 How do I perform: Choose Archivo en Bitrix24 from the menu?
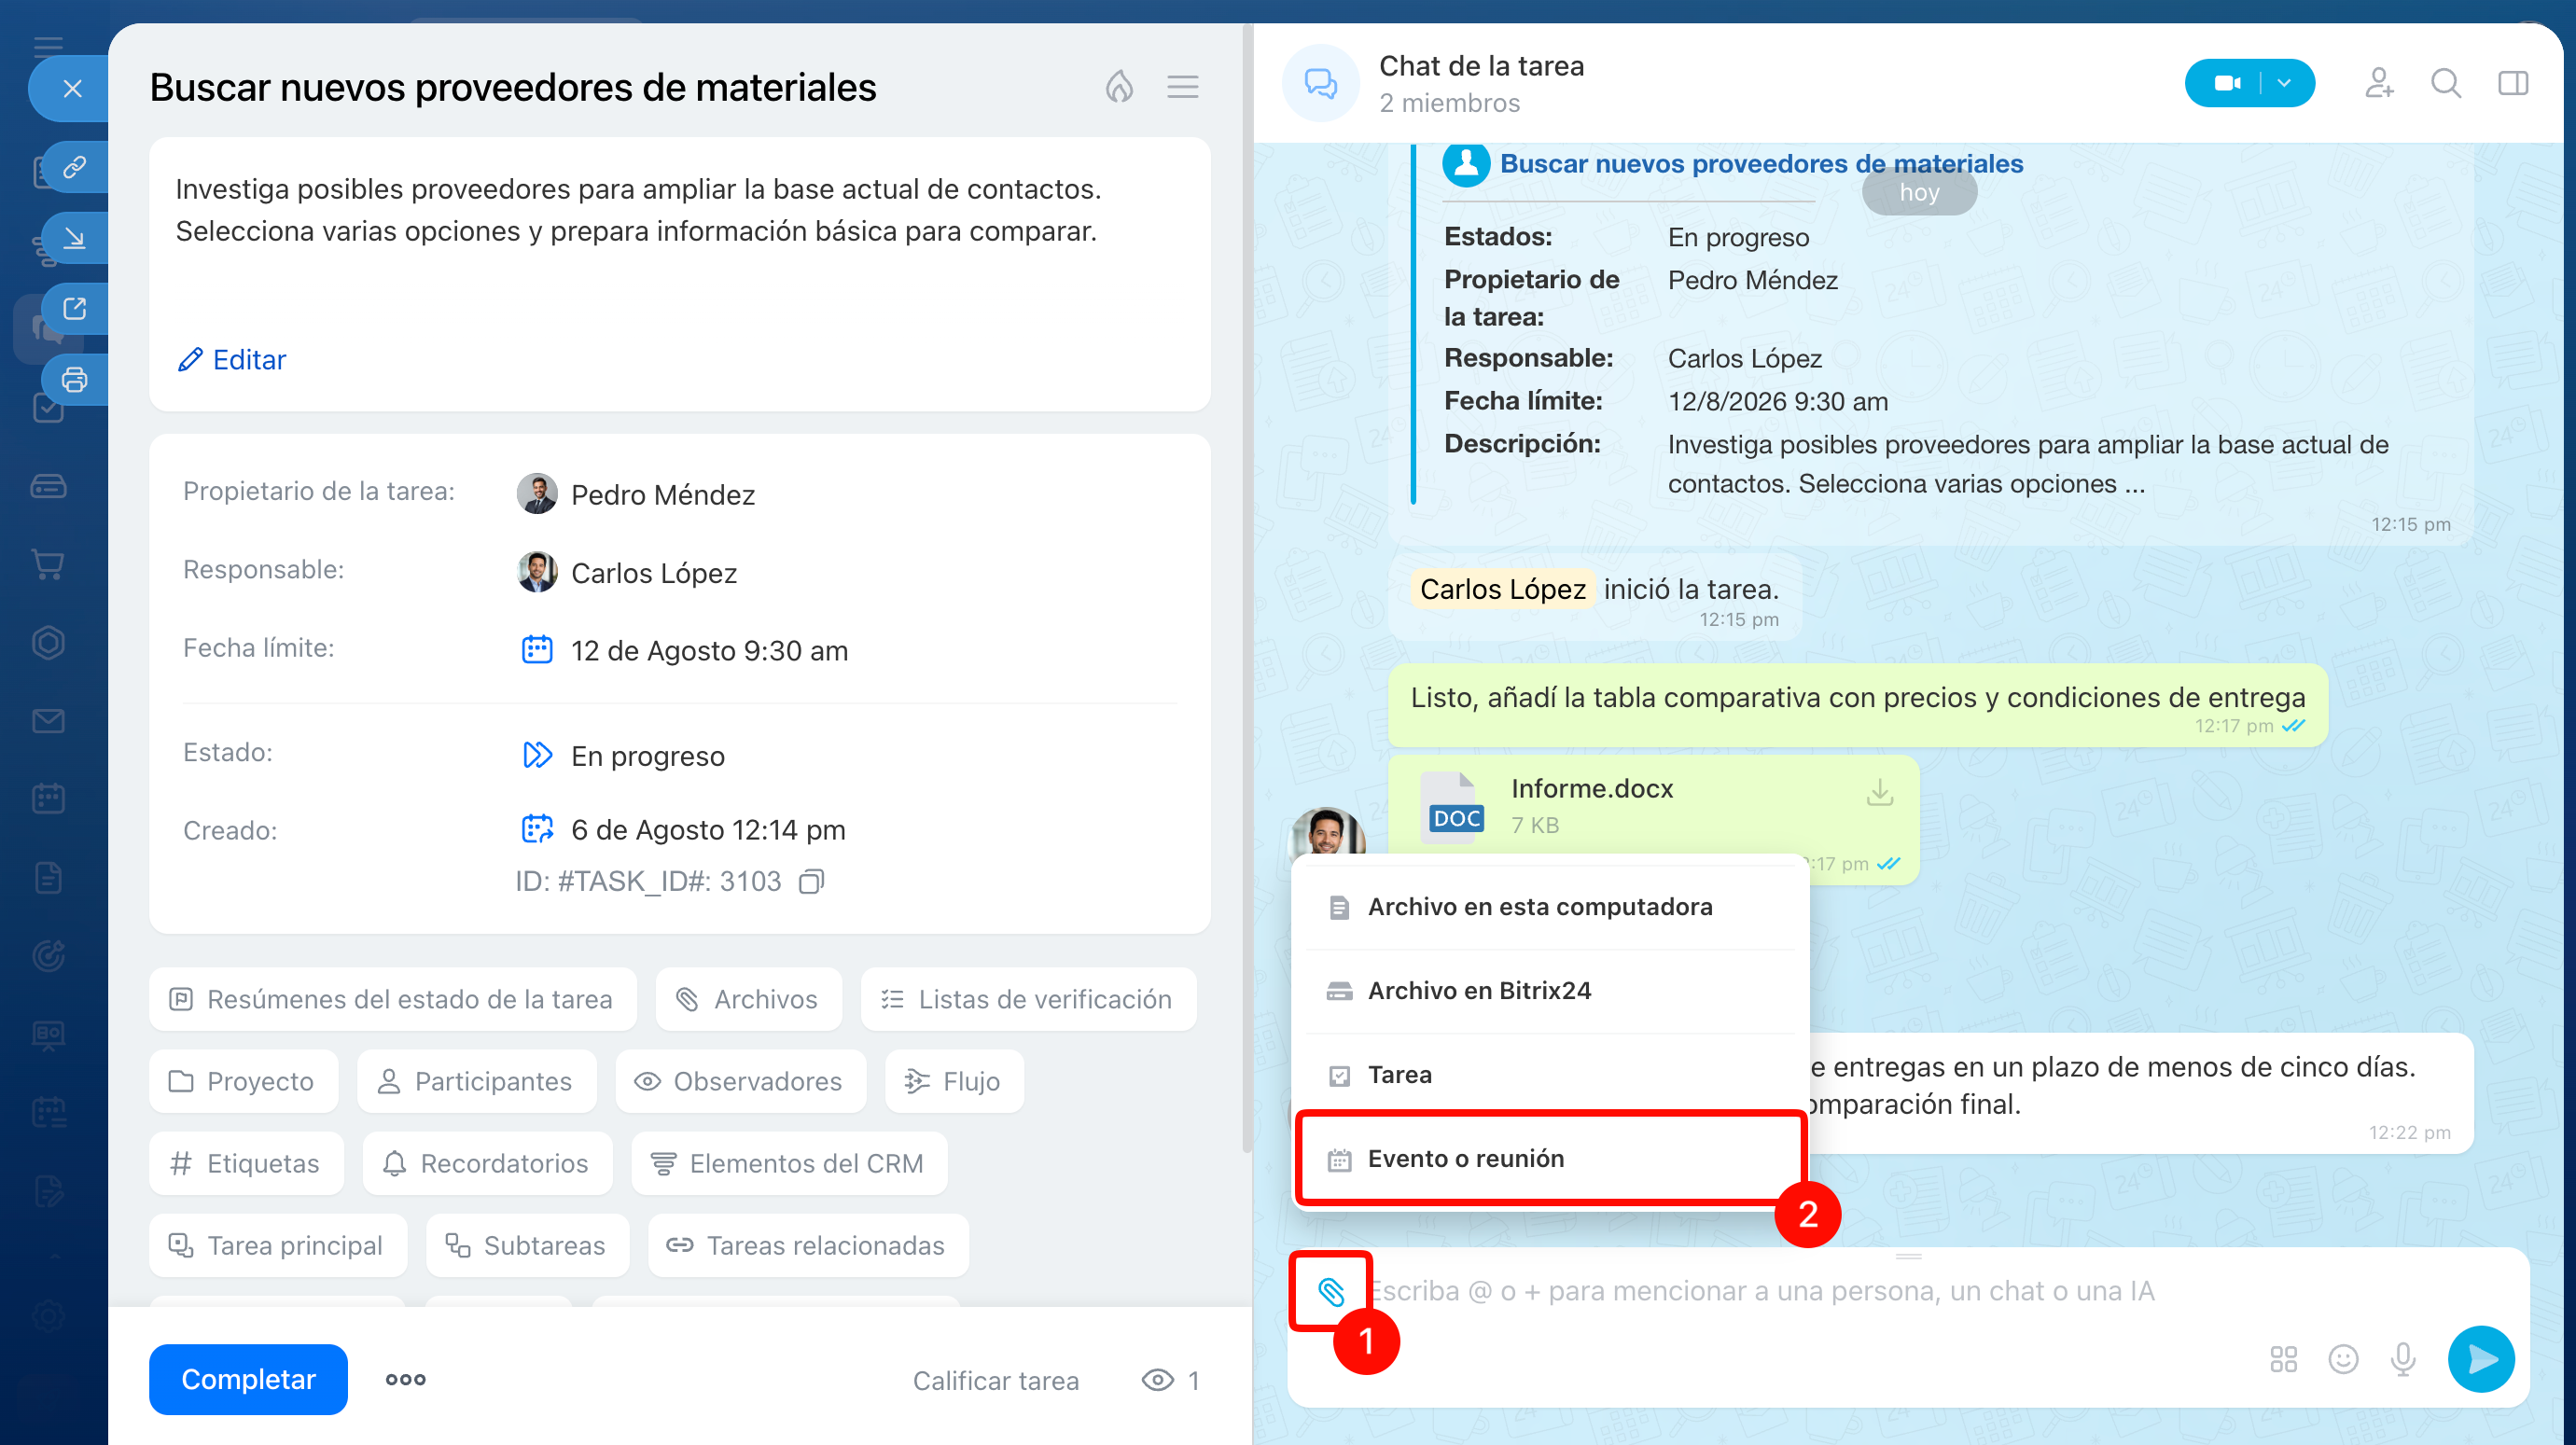click(x=1551, y=990)
